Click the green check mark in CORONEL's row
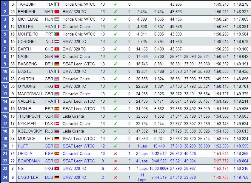The width and height of the screenshot is (251, 183). [116, 41]
